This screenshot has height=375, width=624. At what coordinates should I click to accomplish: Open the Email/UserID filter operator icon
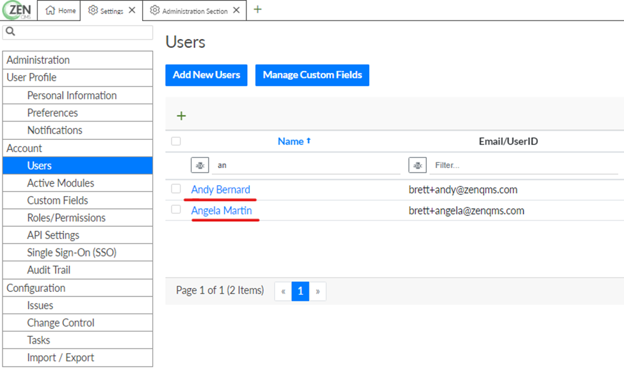tap(417, 165)
